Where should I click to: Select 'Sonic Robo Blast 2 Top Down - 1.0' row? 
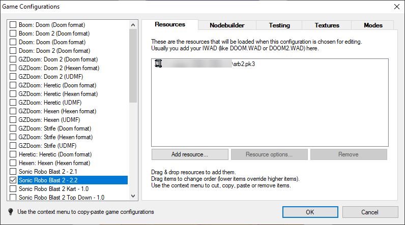click(62, 197)
